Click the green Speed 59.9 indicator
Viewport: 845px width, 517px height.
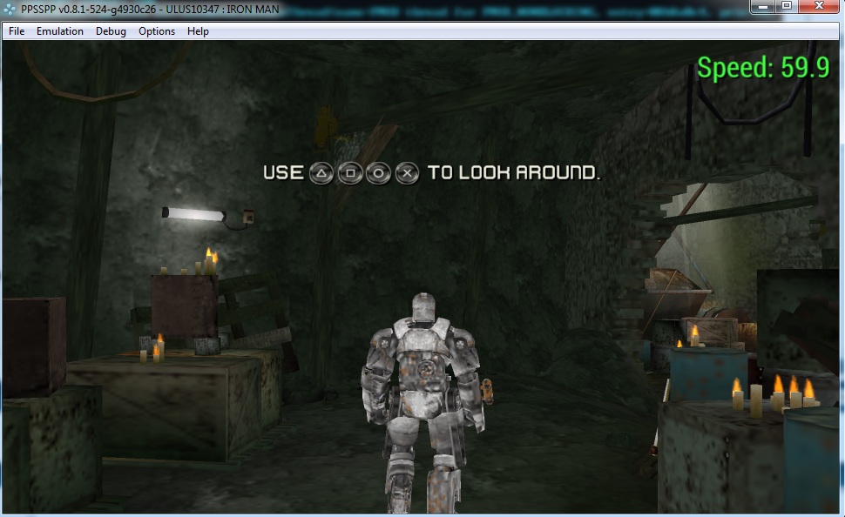tap(763, 68)
